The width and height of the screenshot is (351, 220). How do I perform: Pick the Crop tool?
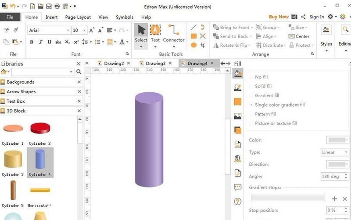(203, 45)
